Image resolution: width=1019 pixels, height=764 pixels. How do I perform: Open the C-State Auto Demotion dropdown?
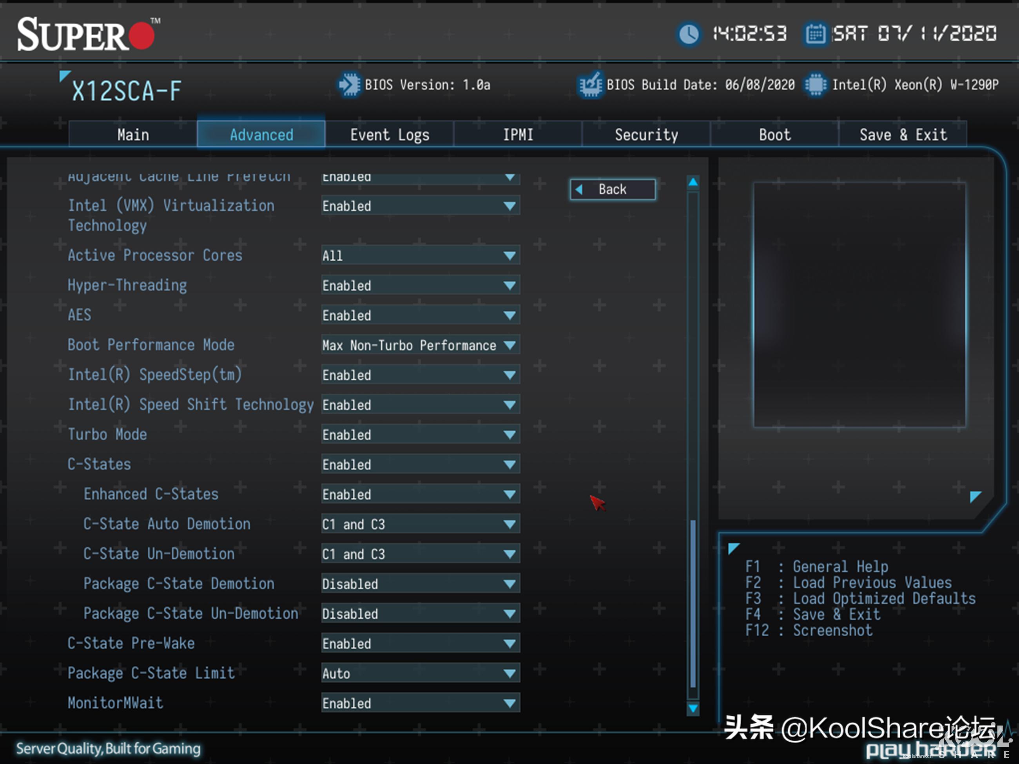pyautogui.click(x=420, y=524)
